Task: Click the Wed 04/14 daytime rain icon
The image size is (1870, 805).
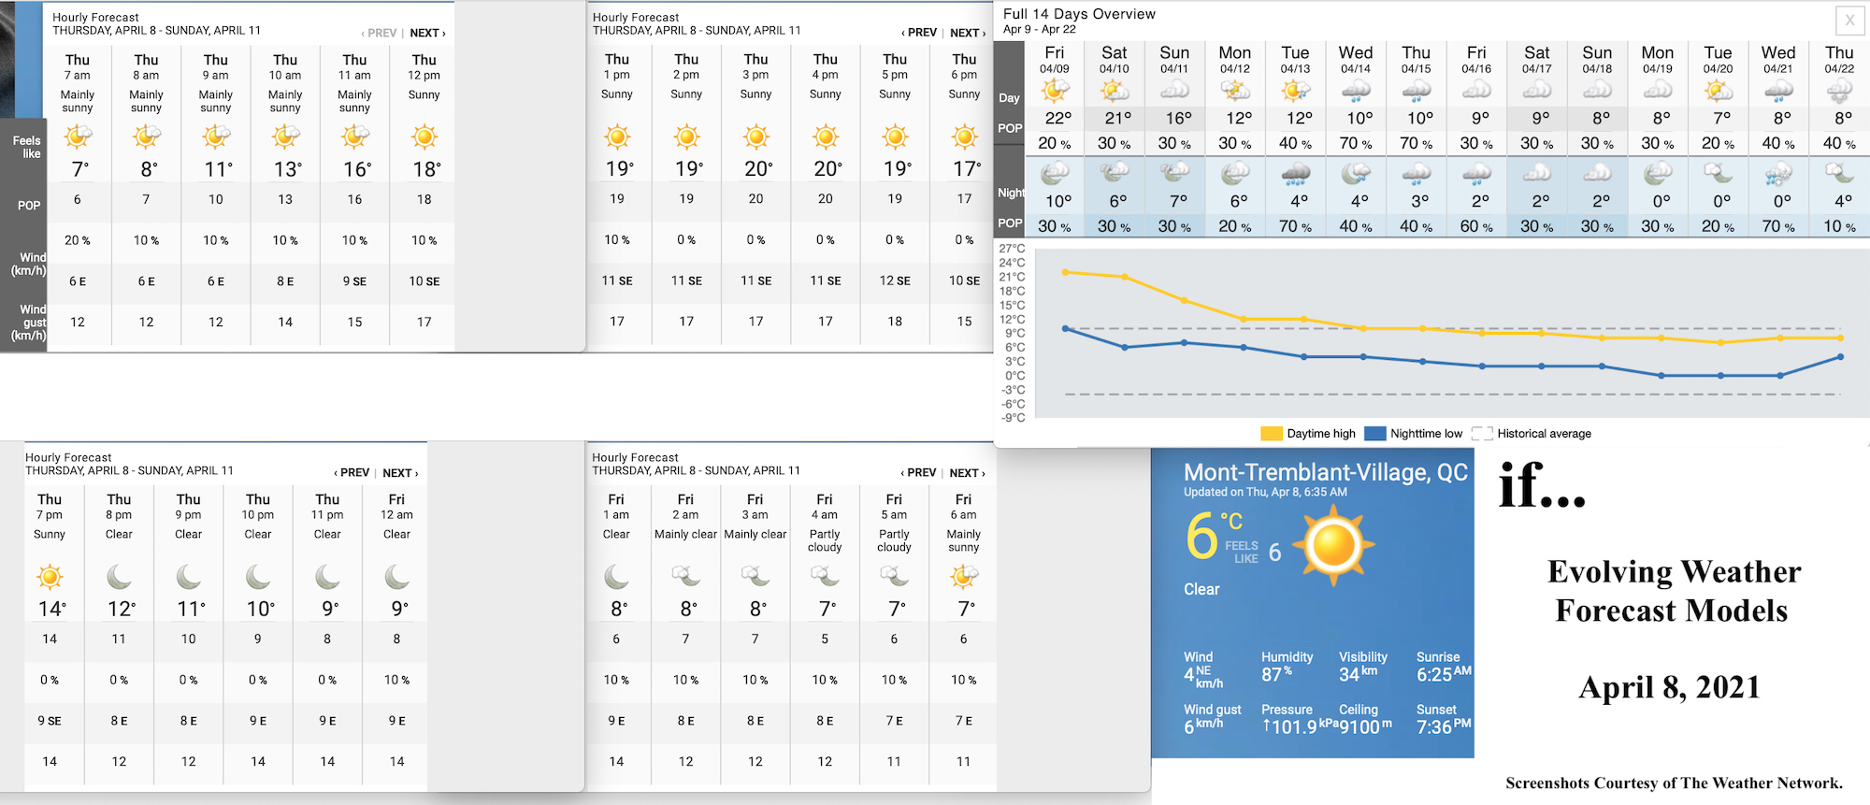Action: coord(1356,91)
